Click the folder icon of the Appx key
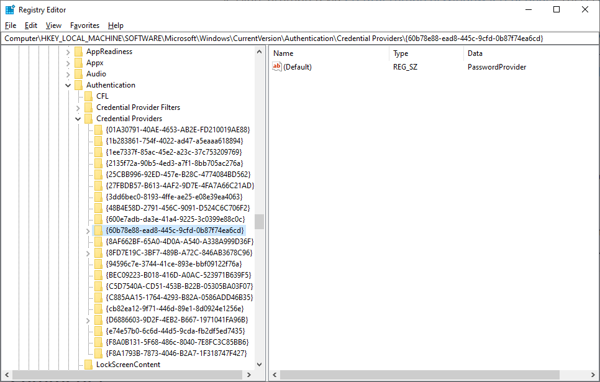Screen dimensions: 600x382 77,63
